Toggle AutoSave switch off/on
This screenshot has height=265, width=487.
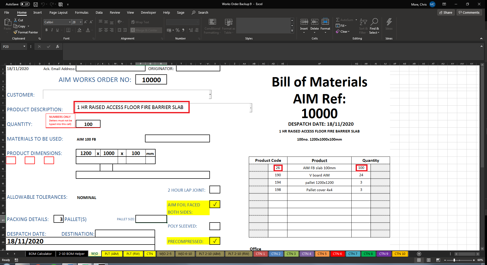click(25, 4)
